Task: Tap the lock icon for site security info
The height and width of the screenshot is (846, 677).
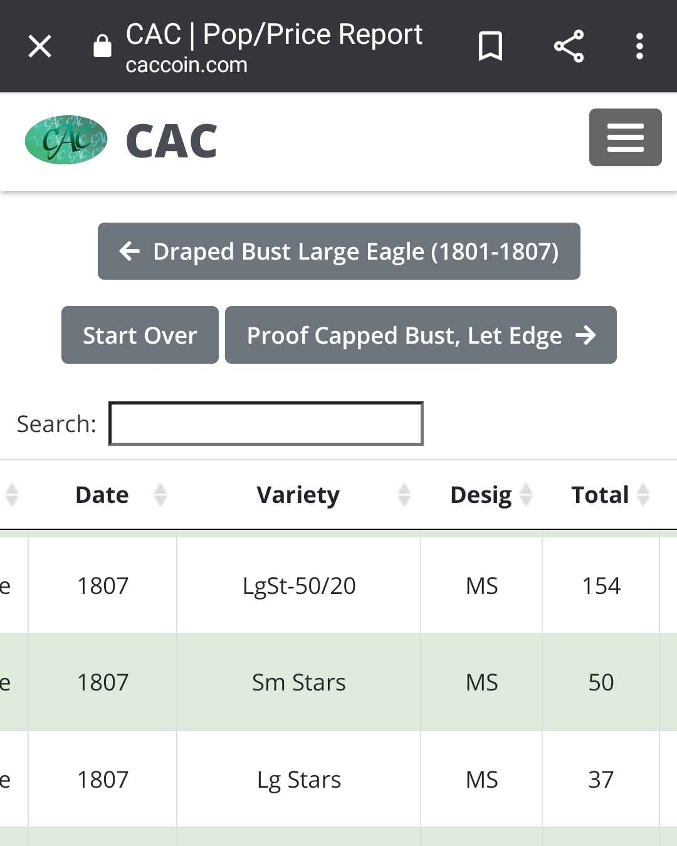Action: pos(102,46)
